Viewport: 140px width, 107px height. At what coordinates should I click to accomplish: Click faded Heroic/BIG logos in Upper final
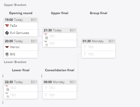[46, 43]
